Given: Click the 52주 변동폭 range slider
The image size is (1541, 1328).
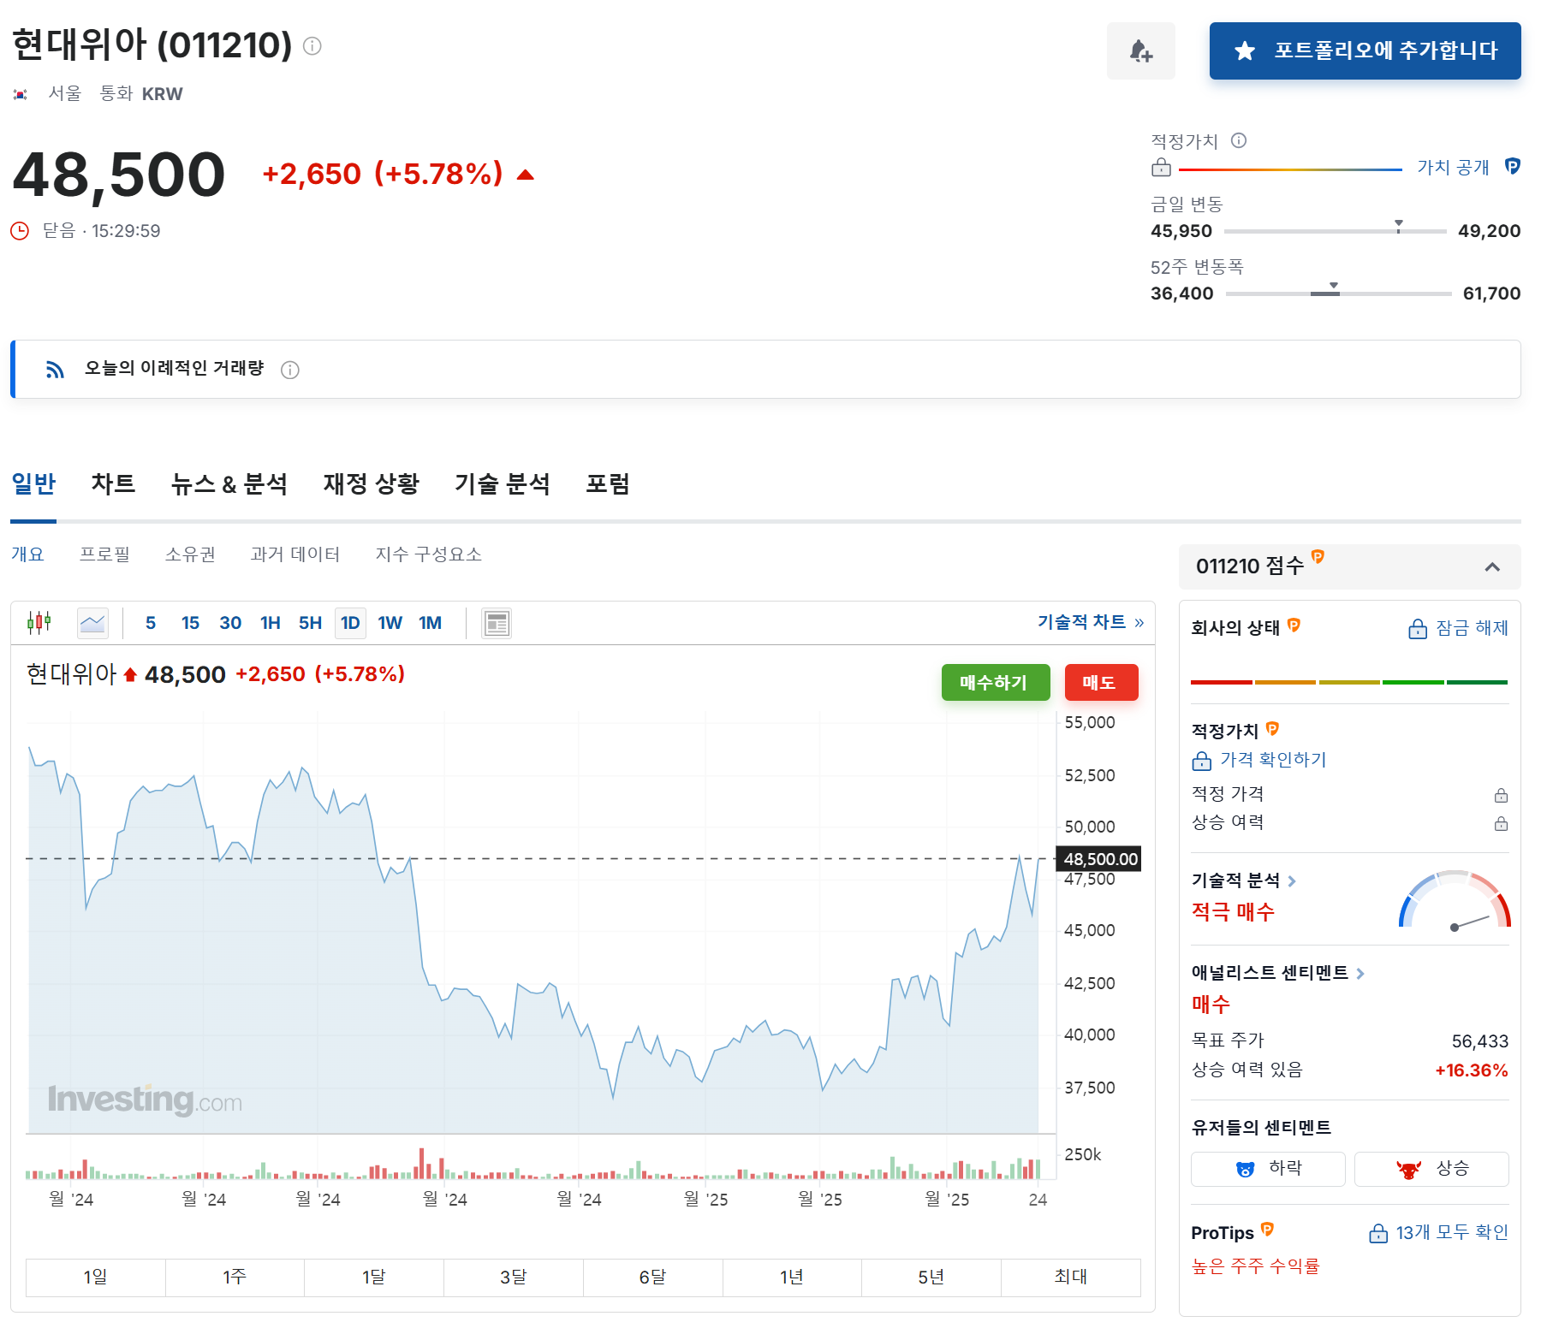Looking at the screenshot, I should [x=1338, y=292].
